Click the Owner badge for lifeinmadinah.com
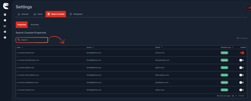 click(224, 75)
